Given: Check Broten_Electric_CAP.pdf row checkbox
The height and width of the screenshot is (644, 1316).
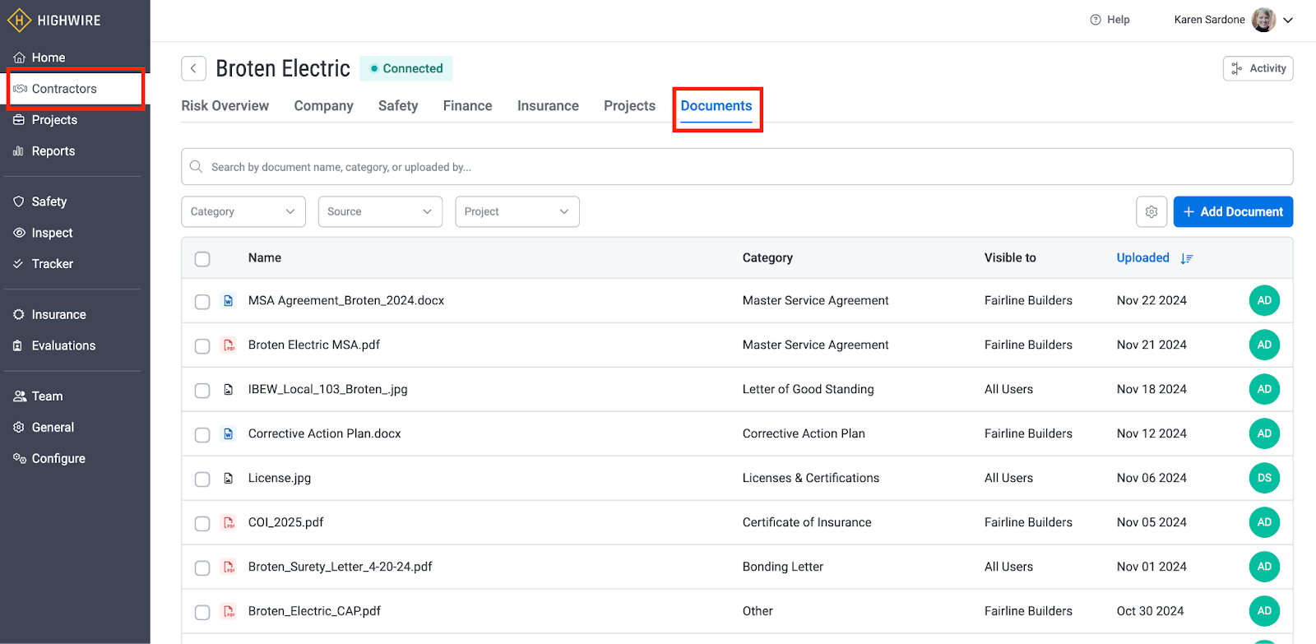Looking at the screenshot, I should [202, 613].
